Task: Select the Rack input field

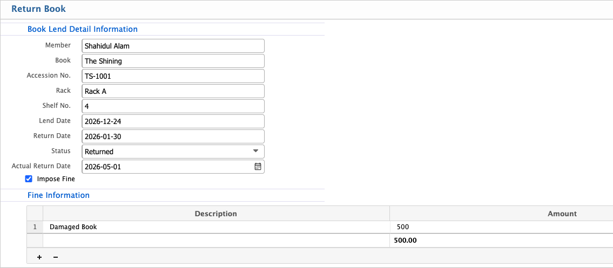Action: [173, 91]
